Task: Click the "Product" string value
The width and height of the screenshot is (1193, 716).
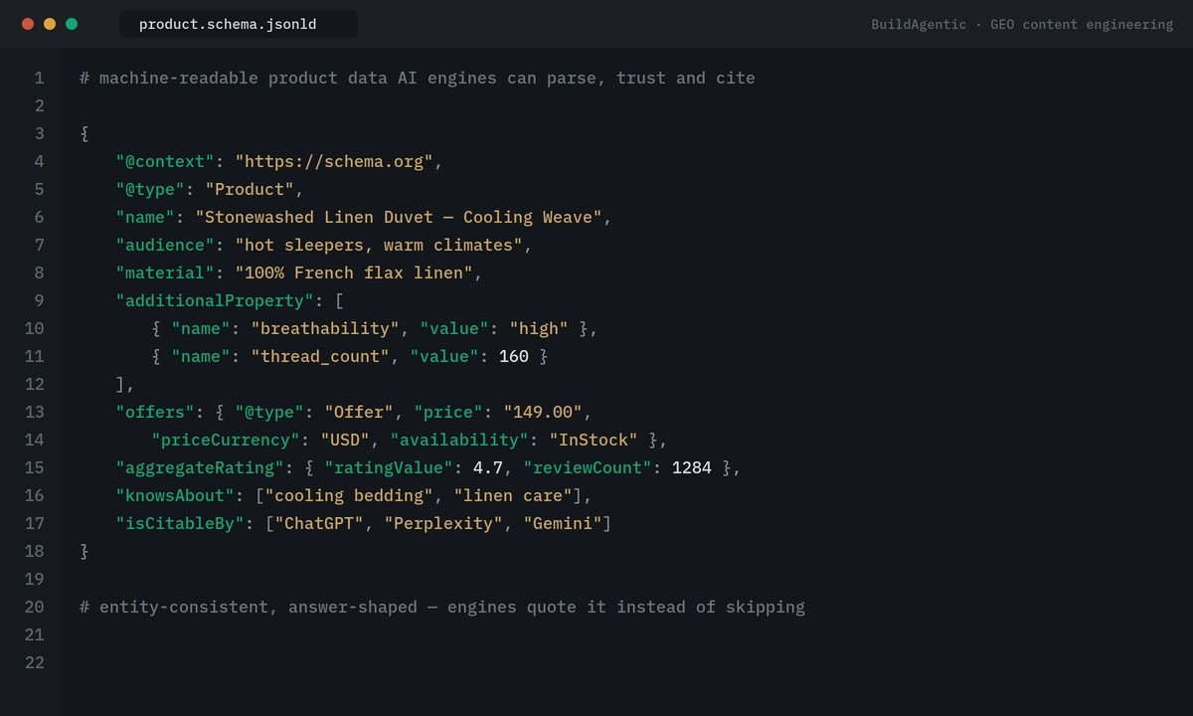Action: (250, 189)
